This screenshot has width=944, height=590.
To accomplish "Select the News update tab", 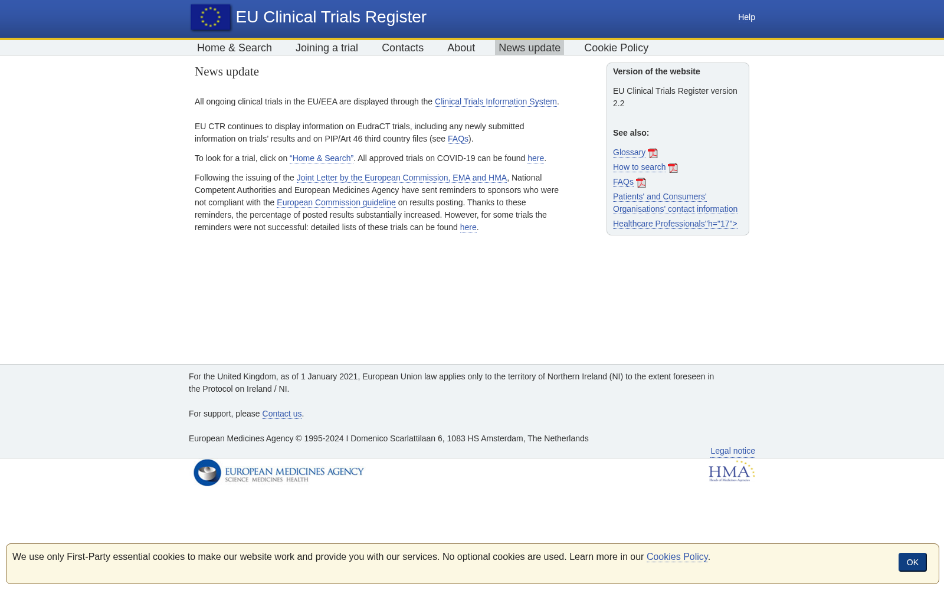I will pos(529,48).
